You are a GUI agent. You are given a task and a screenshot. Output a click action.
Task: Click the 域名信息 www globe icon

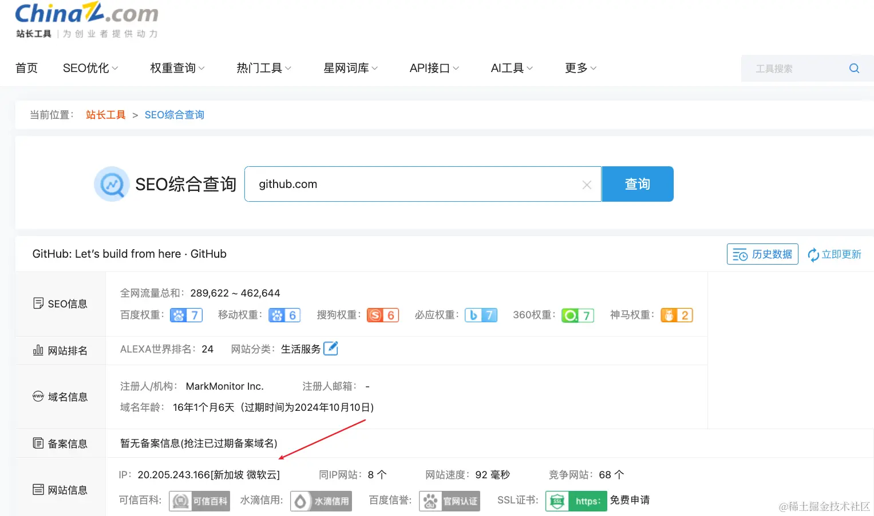coord(38,396)
